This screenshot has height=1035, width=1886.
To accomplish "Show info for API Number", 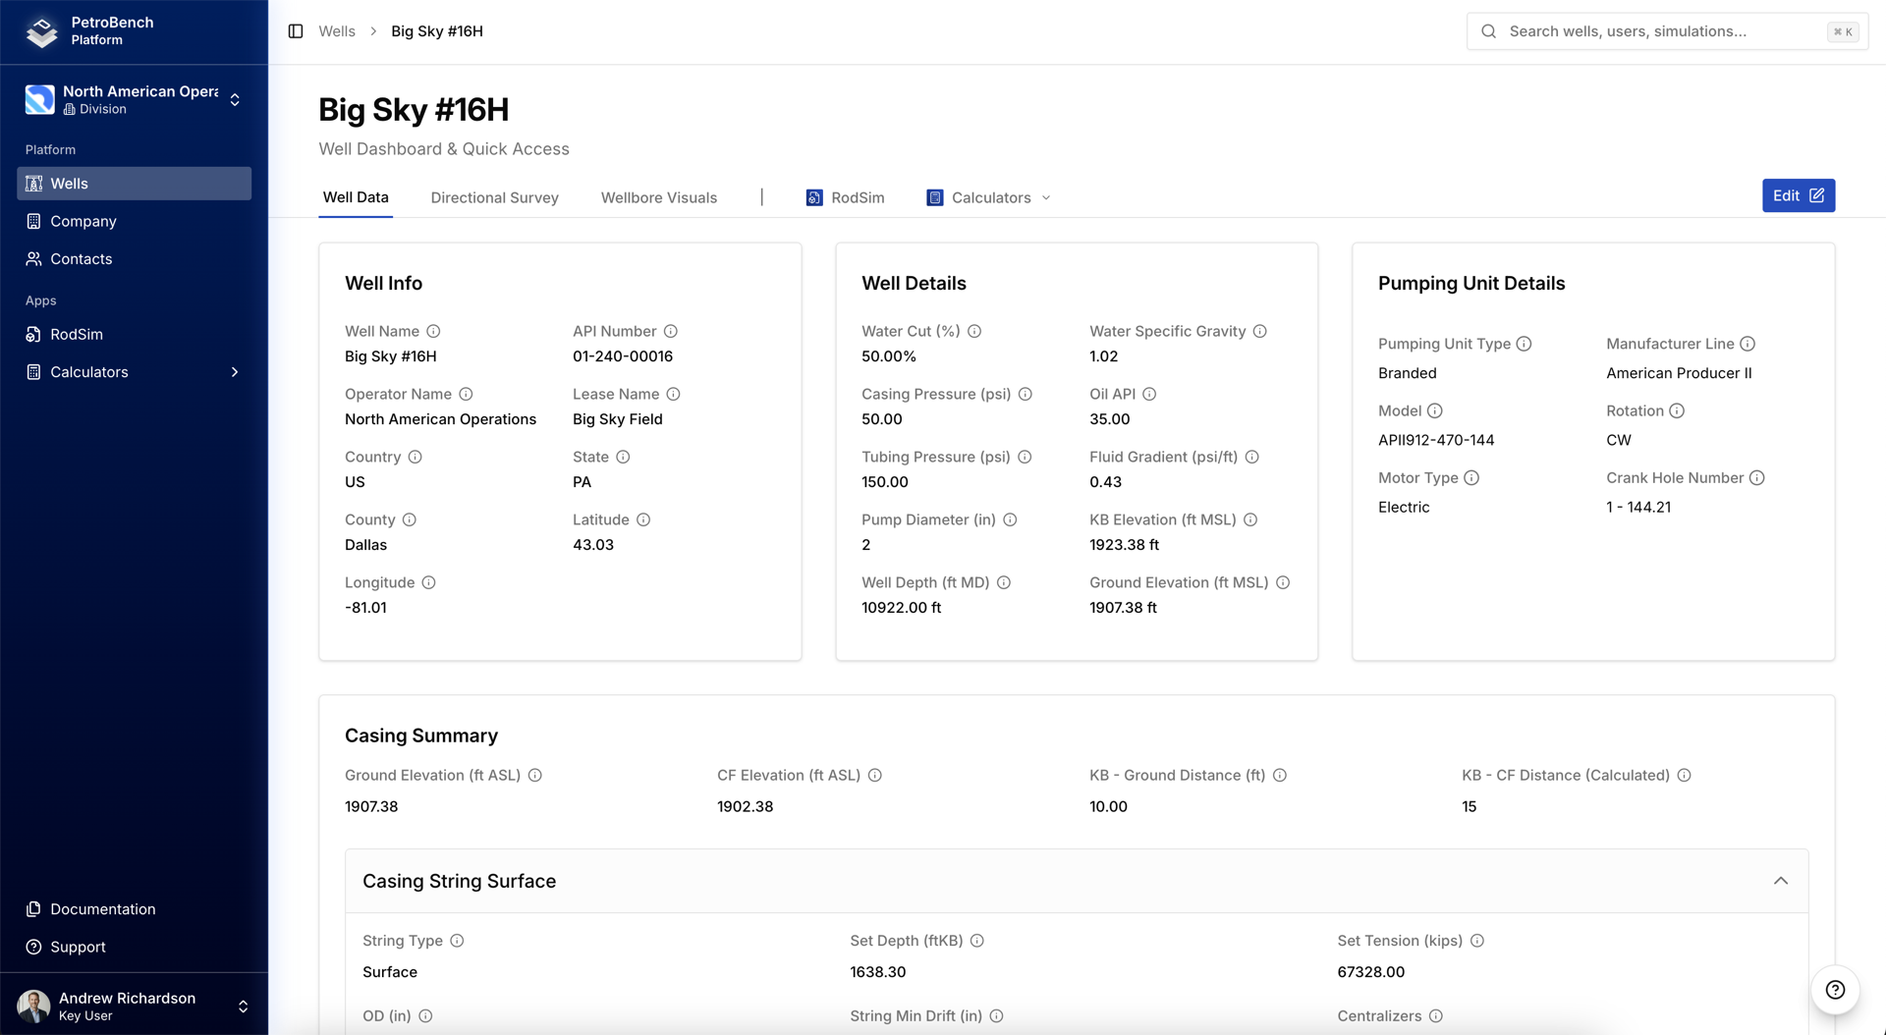I will 670,332.
